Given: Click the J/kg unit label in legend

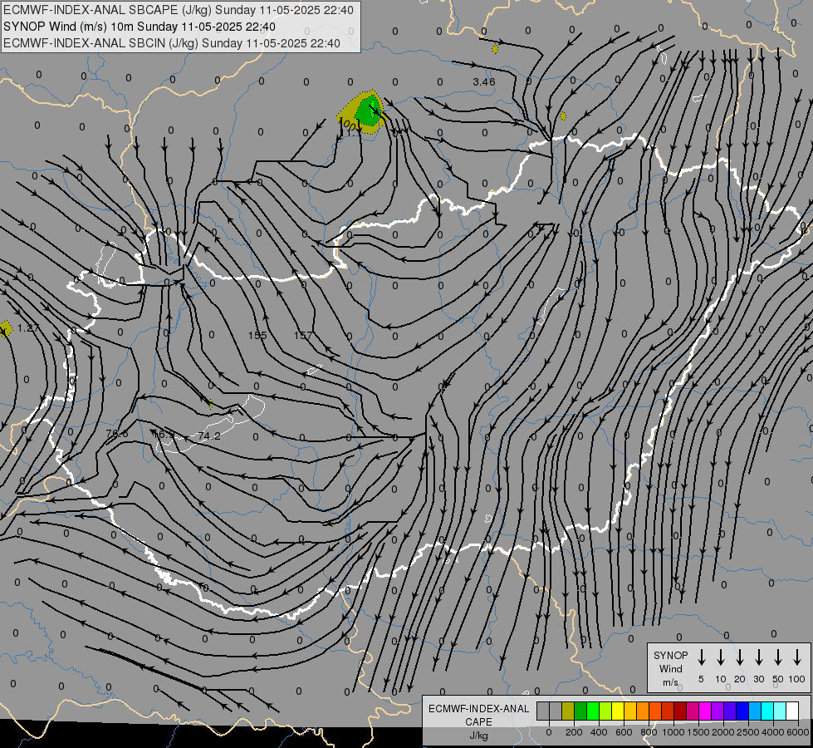Looking at the screenshot, I should 478,736.
